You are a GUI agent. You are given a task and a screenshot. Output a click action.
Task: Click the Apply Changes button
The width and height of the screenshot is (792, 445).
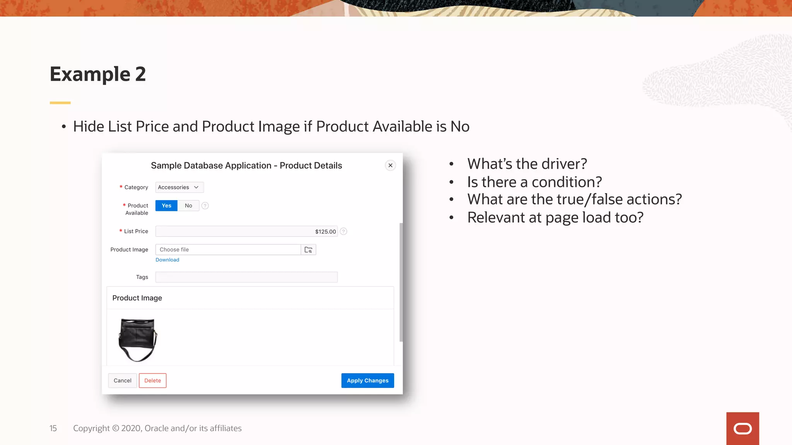pyautogui.click(x=367, y=380)
